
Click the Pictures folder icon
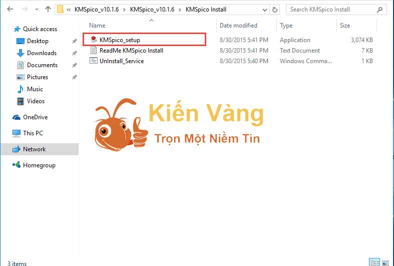pyautogui.click(x=21, y=77)
